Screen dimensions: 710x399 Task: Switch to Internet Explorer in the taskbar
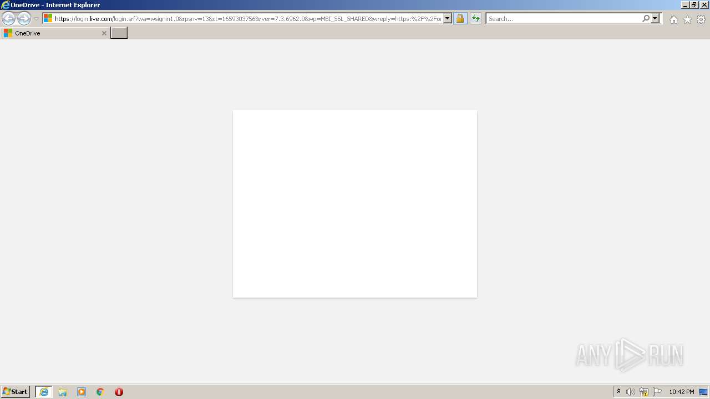coord(44,392)
